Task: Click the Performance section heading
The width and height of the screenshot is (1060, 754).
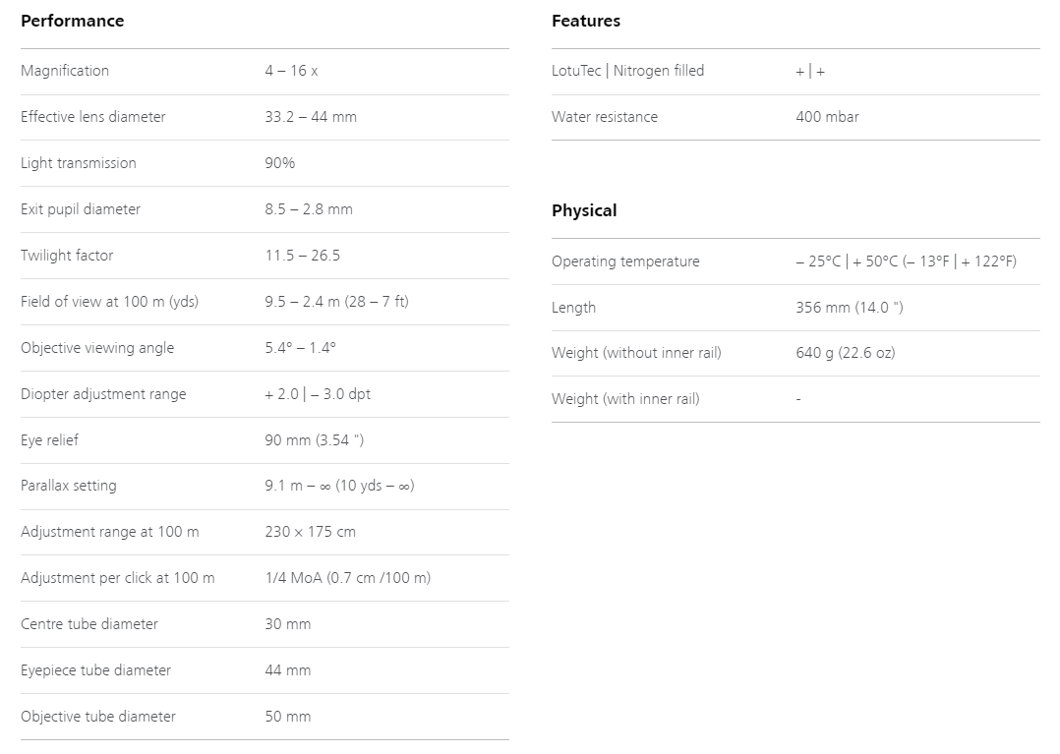Action: click(x=73, y=21)
